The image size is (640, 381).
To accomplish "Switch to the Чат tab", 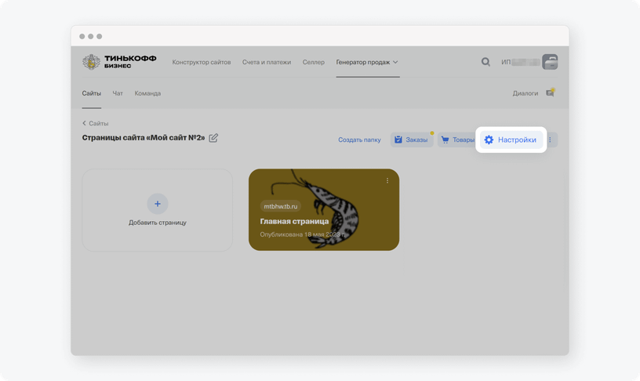I will (x=118, y=93).
